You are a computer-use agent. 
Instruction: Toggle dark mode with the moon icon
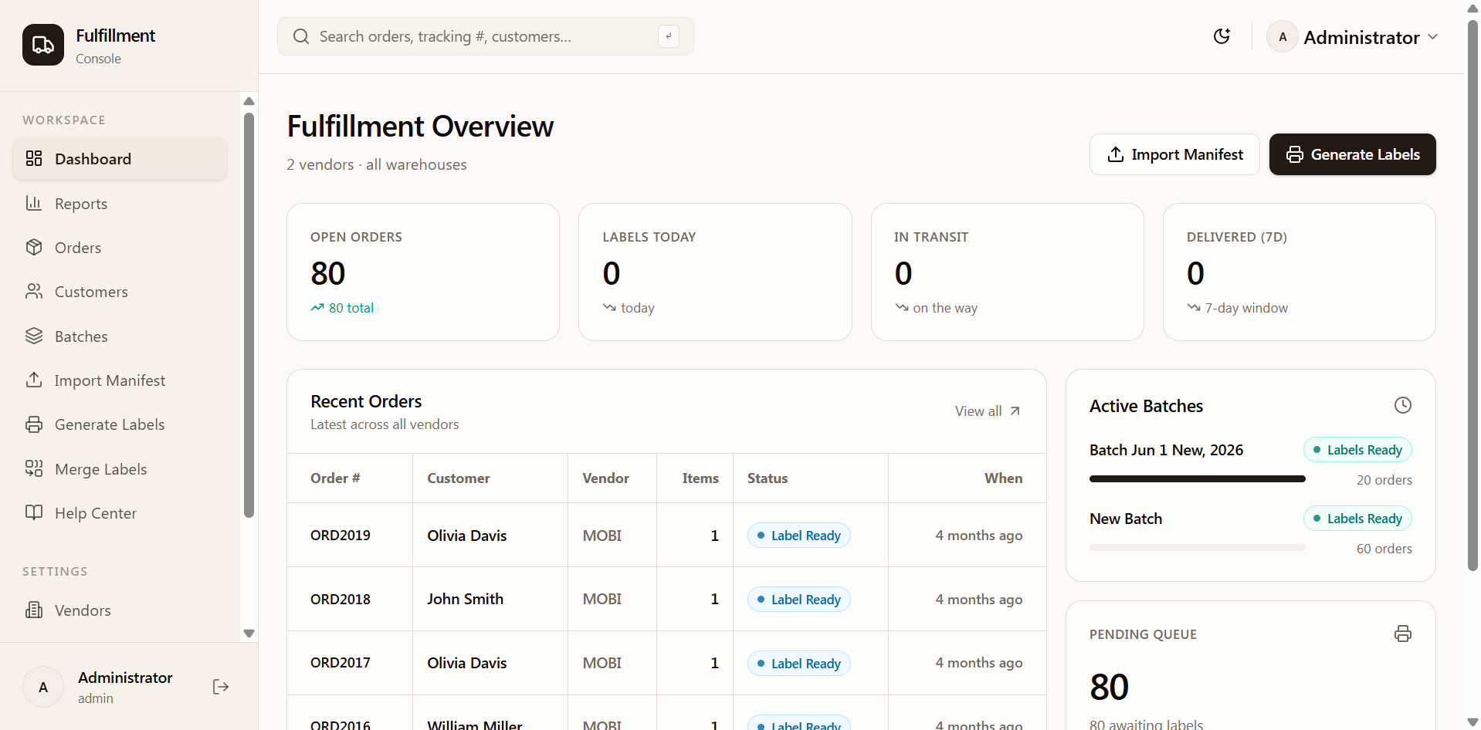[1222, 36]
